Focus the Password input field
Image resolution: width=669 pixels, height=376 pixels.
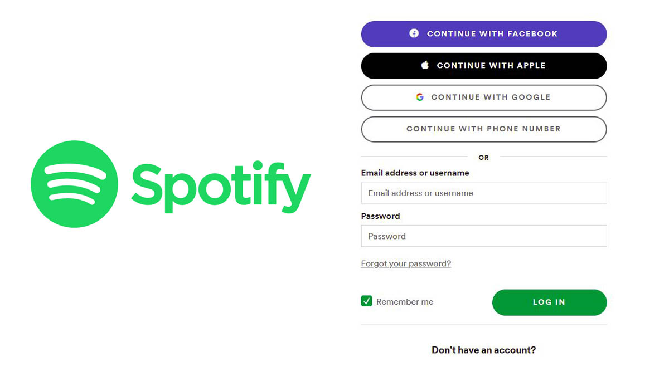click(484, 236)
